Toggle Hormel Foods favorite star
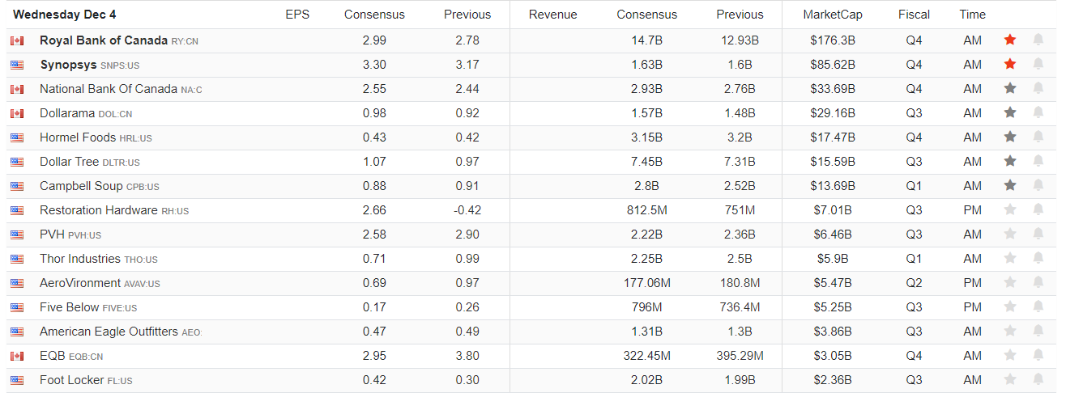The width and height of the screenshot is (1066, 393). 1010,137
